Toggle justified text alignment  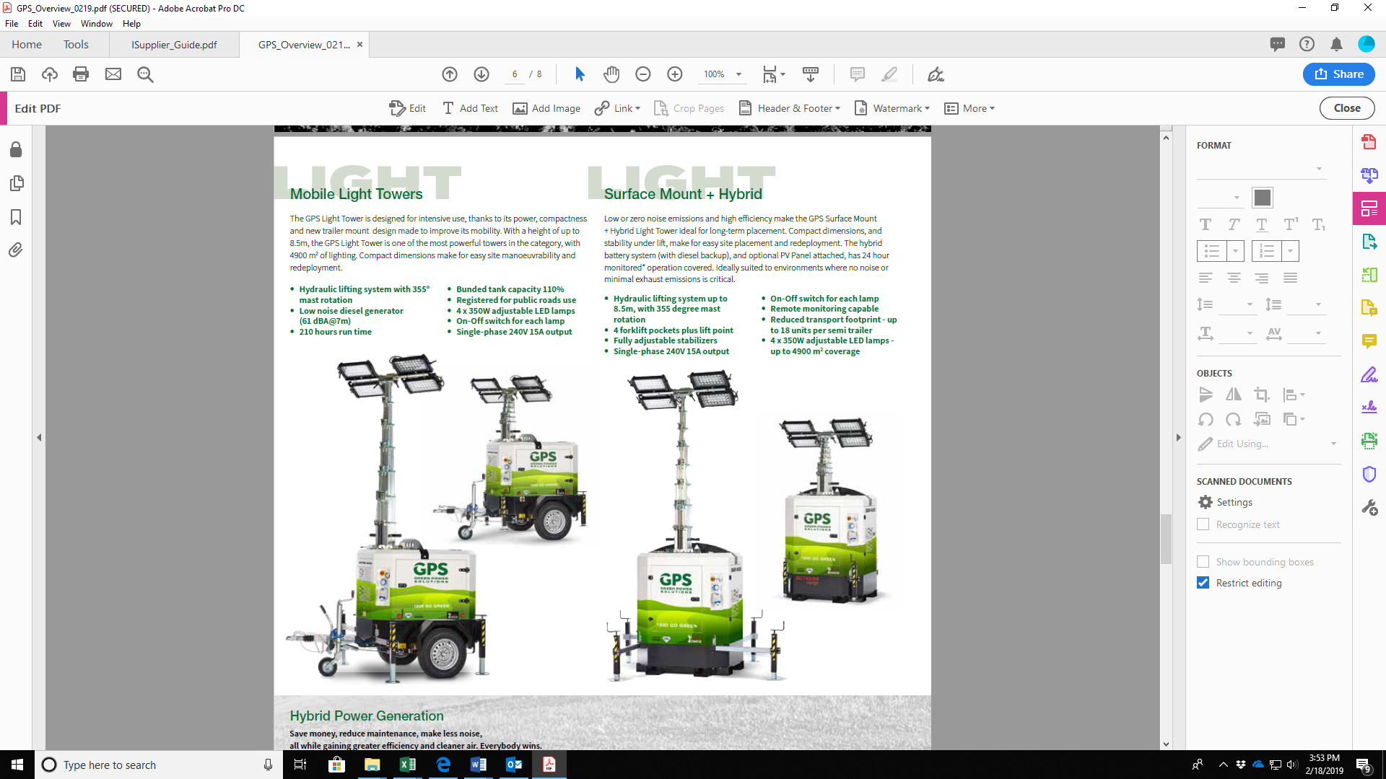[x=1290, y=278]
